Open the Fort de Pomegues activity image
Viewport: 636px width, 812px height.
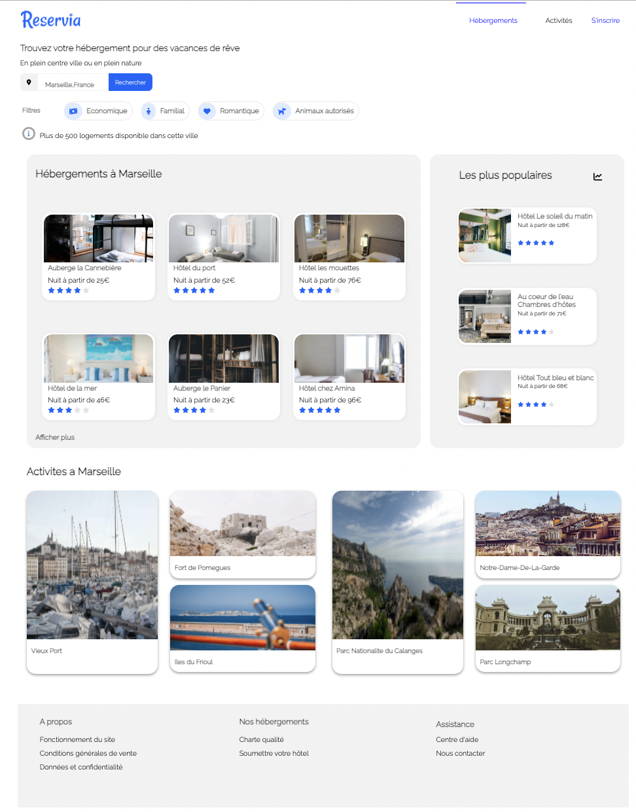[243, 523]
